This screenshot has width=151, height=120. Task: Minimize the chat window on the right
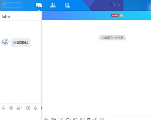pyautogui.click(x=108, y=5)
